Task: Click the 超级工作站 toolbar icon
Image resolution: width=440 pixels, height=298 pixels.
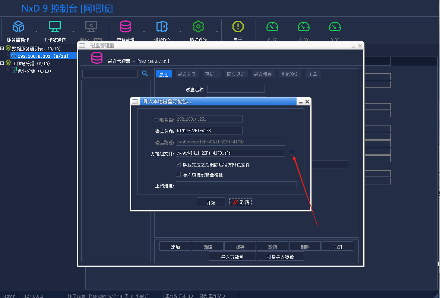Action: click(x=91, y=26)
